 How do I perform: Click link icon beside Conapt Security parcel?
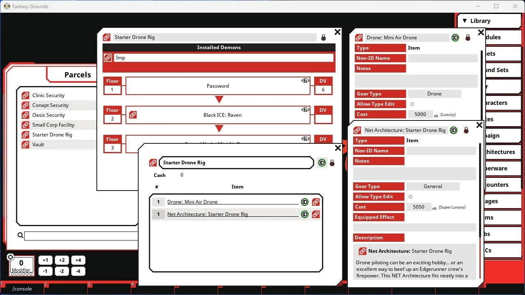pyautogui.click(x=25, y=105)
